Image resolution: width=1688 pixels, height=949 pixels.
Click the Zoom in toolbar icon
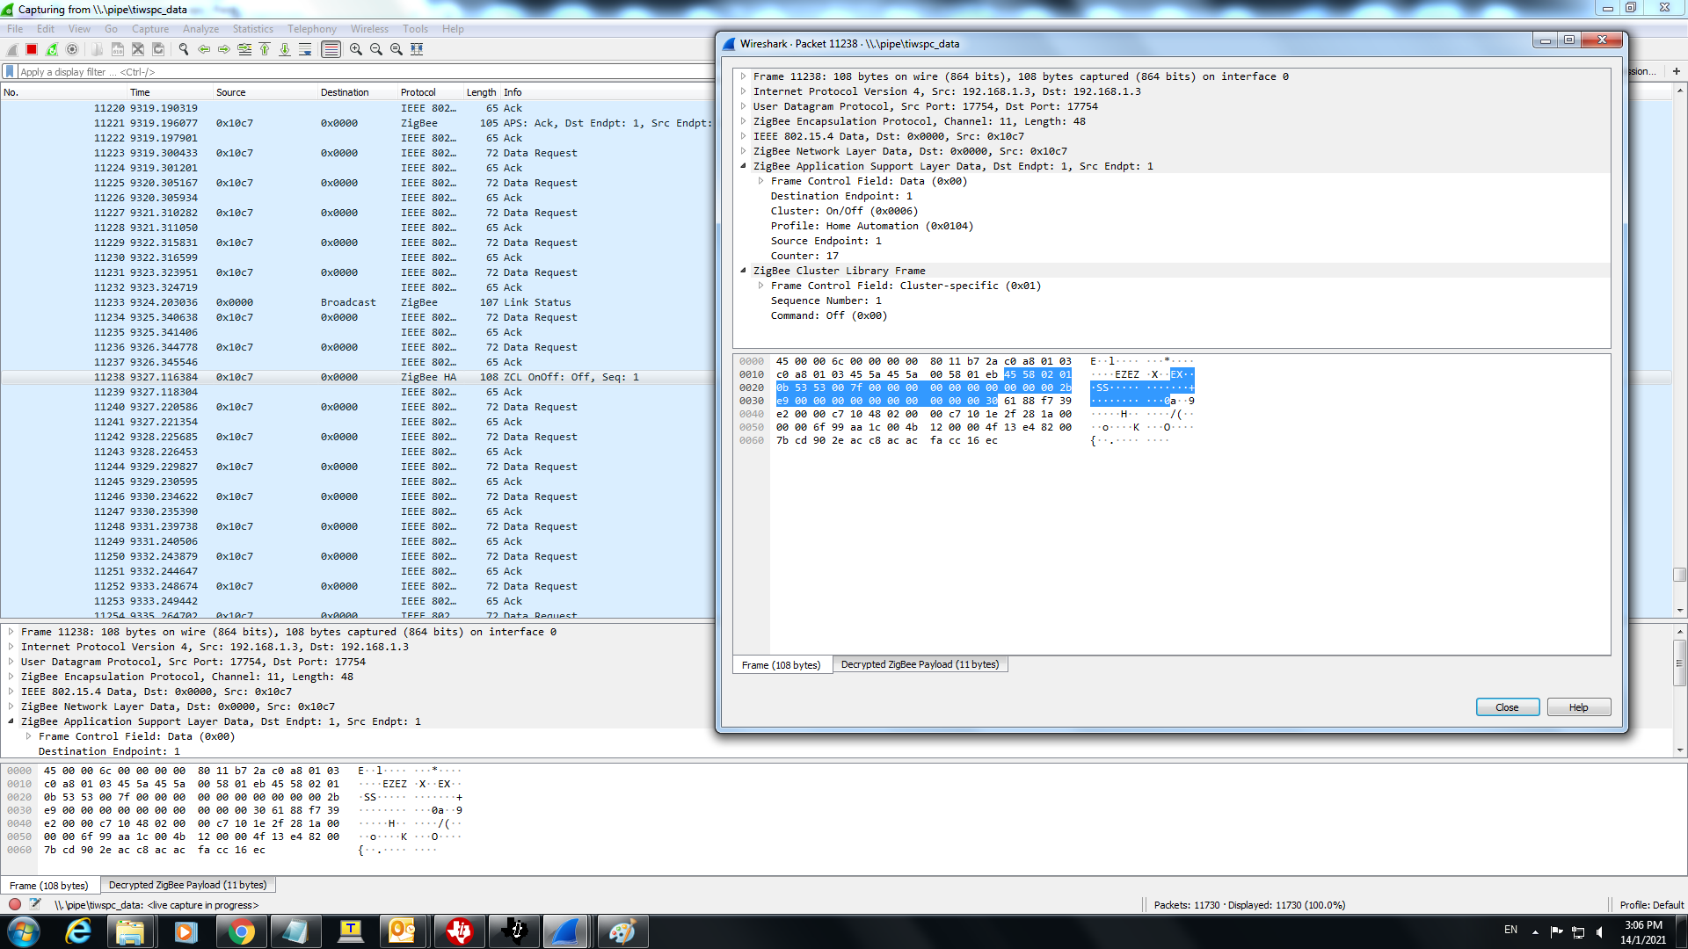click(x=356, y=49)
